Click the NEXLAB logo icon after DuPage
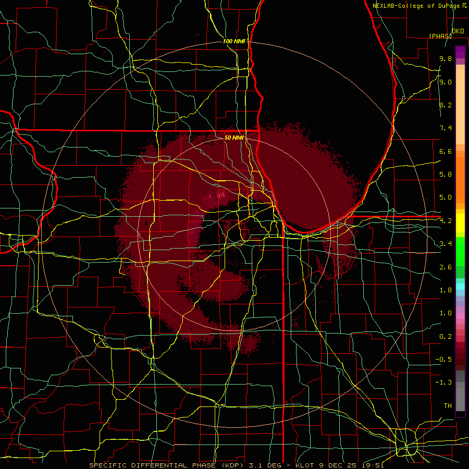The height and width of the screenshot is (469, 469). (464, 5)
